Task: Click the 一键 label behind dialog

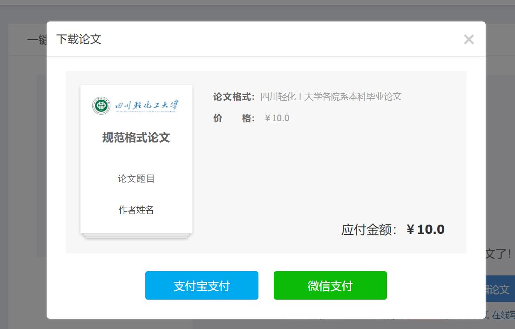Action: 37,40
